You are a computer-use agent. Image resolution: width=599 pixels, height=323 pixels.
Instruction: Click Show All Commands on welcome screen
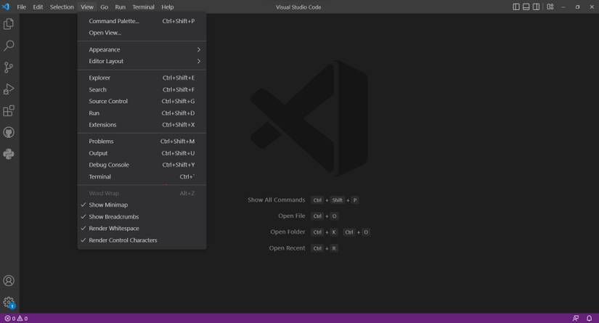(276, 200)
